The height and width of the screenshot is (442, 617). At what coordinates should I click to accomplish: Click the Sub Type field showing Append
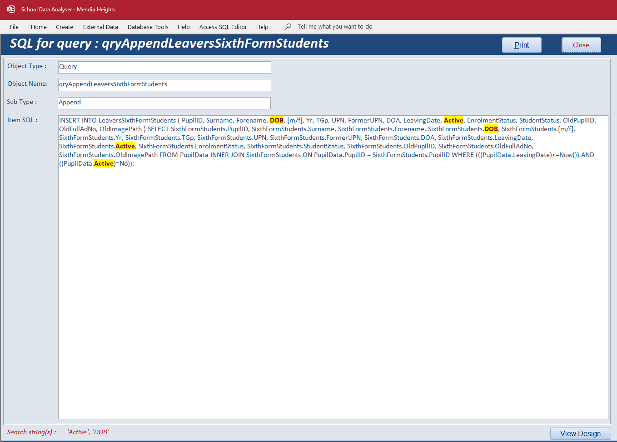point(164,103)
